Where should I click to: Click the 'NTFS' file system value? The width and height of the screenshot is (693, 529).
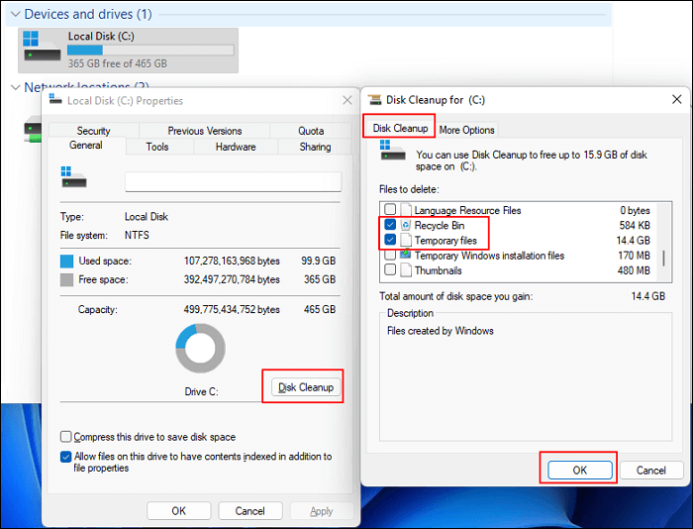(x=137, y=235)
